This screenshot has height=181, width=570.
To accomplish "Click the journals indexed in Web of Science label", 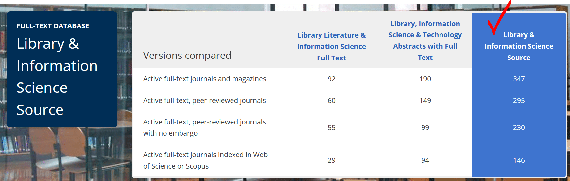I will click(x=205, y=160).
